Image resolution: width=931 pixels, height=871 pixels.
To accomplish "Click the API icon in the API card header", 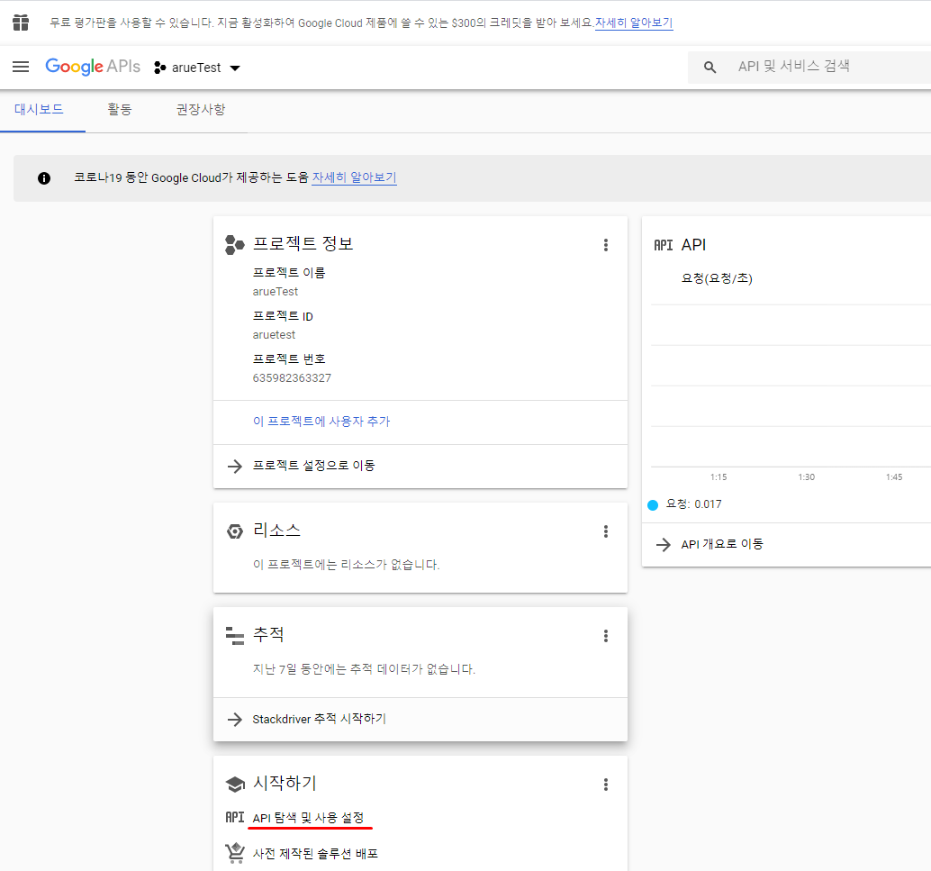I will (x=664, y=245).
